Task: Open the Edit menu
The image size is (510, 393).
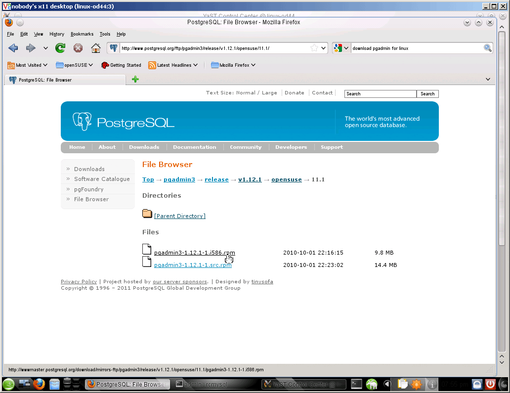Action: (x=24, y=34)
